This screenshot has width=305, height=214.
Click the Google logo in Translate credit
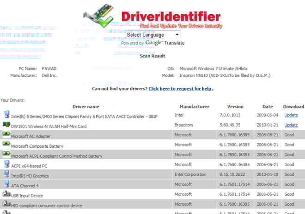pyautogui.click(x=153, y=43)
